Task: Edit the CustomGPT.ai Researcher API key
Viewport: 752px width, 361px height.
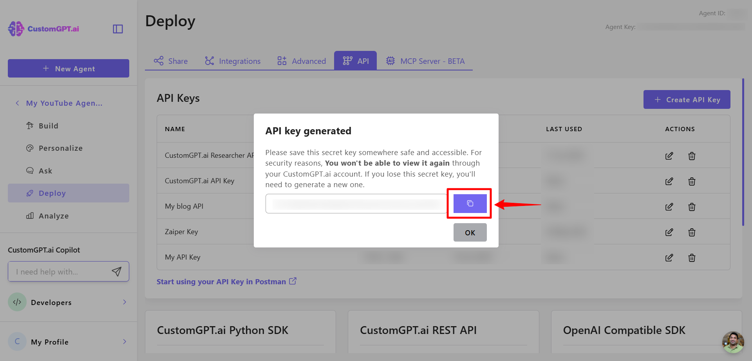Action: click(669, 156)
